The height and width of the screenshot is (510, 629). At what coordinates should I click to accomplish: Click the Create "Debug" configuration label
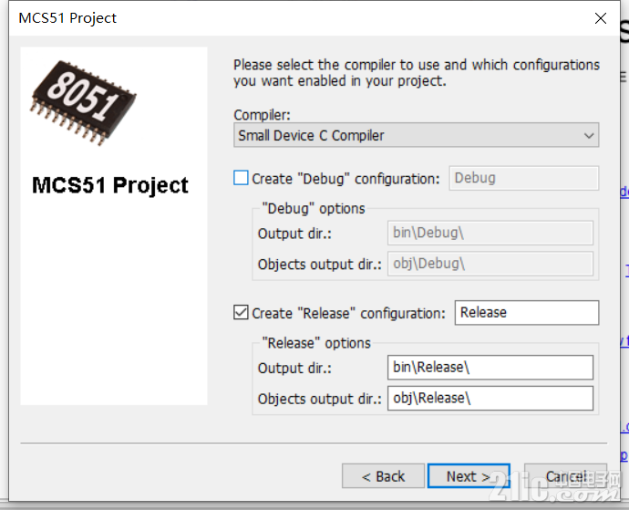point(345,179)
